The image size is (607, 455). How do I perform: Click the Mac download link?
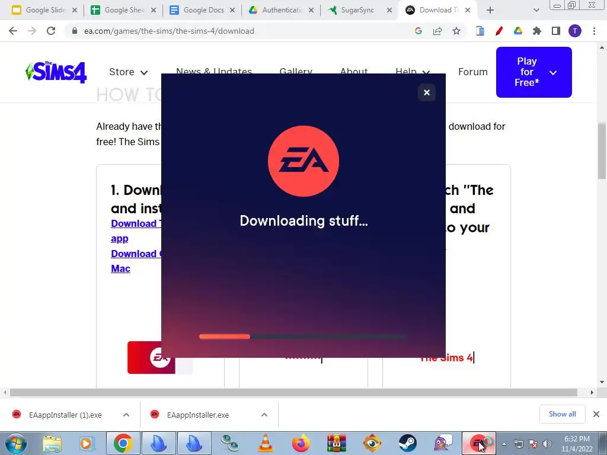pyautogui.click(x=120, y=268)
